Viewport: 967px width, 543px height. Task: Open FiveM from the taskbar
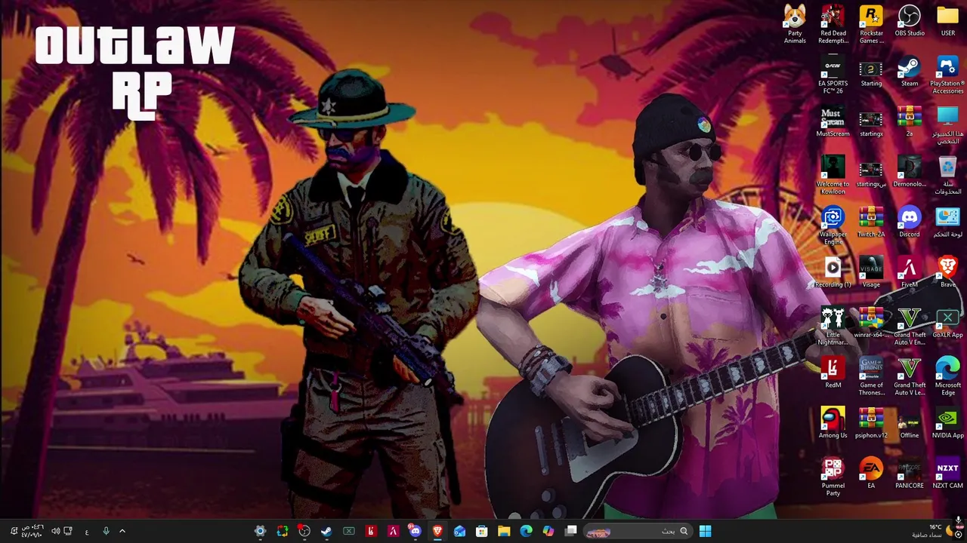393,531
